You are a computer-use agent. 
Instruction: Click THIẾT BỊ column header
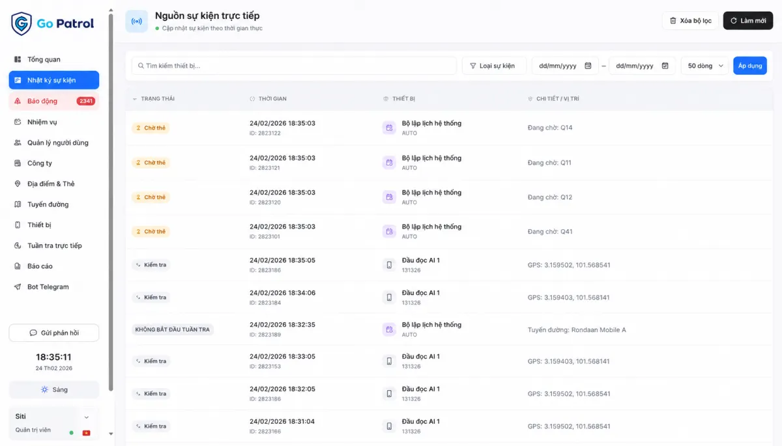click(x=404, y=99)
